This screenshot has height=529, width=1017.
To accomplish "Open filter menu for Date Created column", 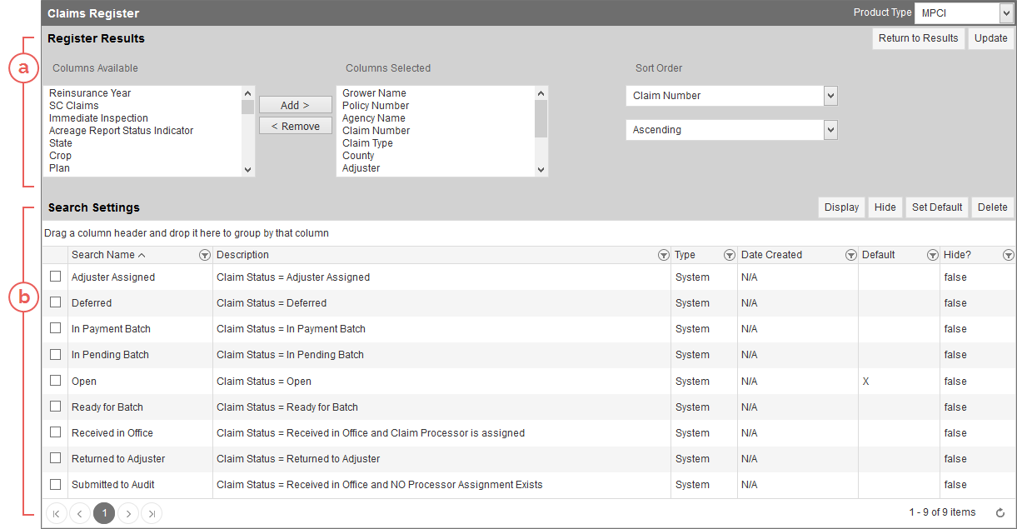I will point(850,256).
